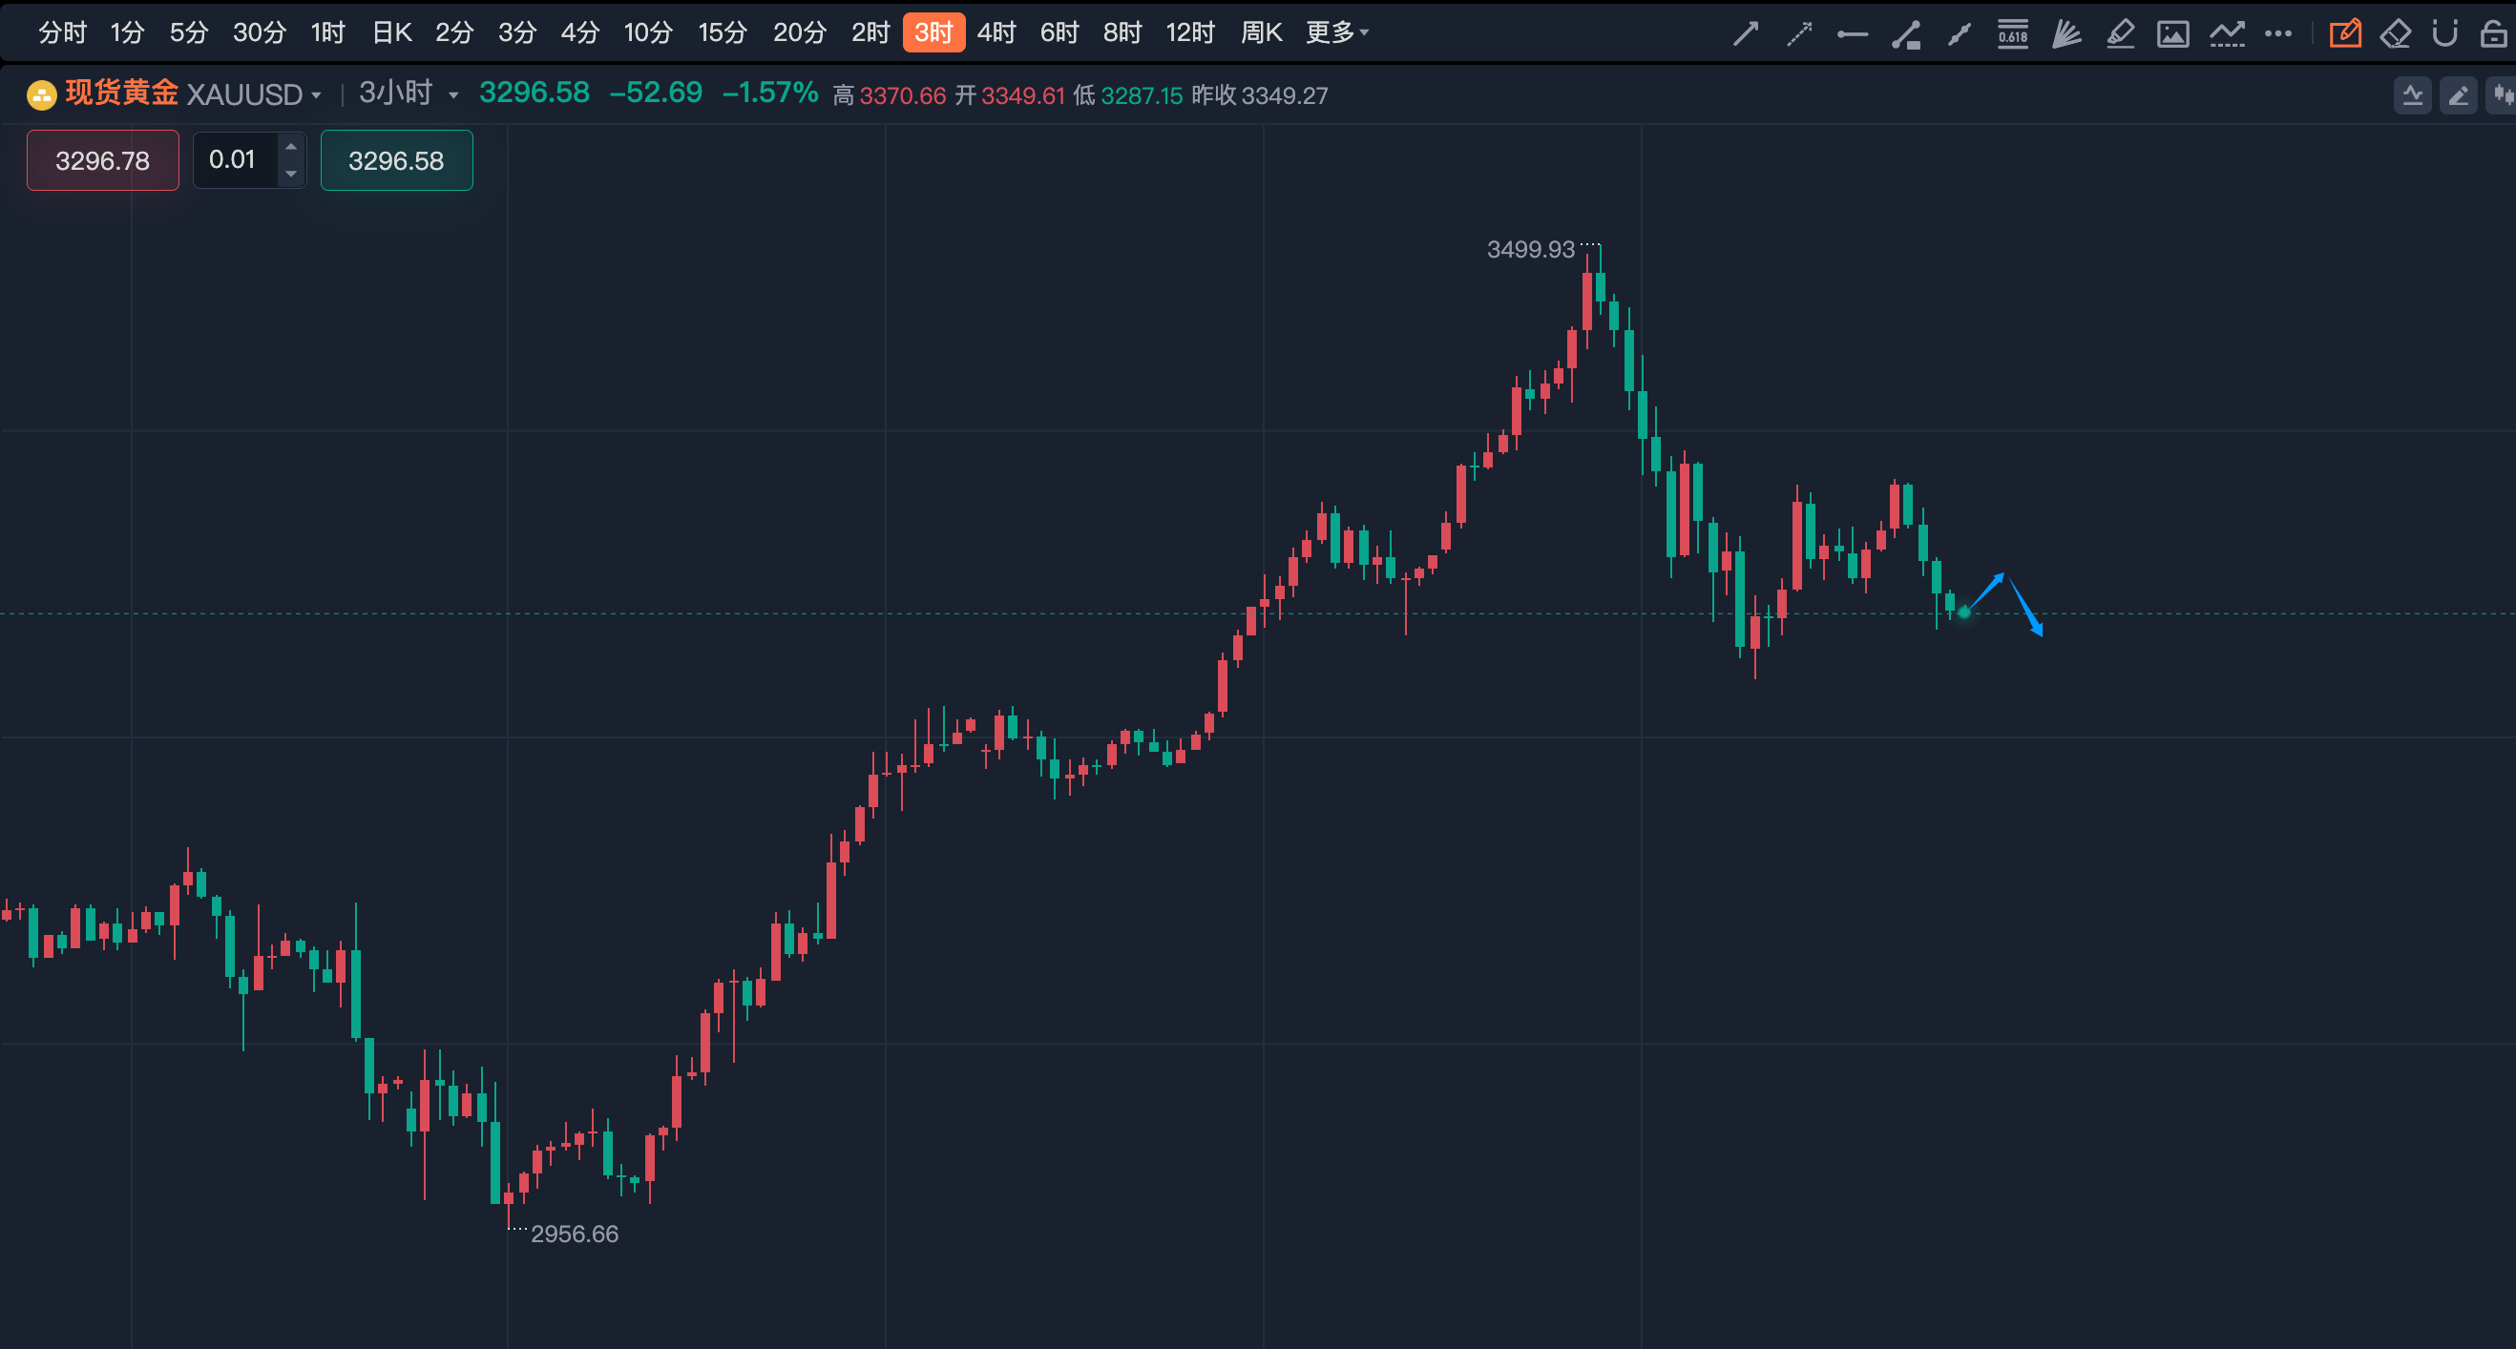The image size is (2516, 1349).
Task: Activate the eraser tool
Action: tap(2395, 34)
